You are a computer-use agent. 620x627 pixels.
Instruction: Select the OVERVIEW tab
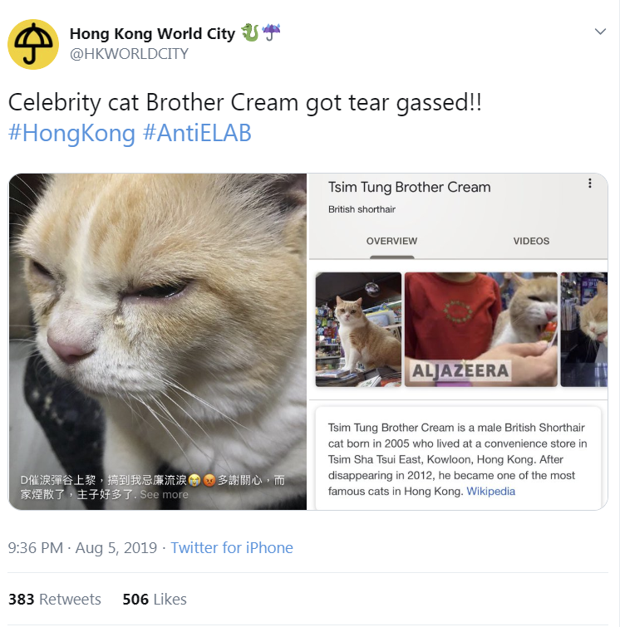point(391,241)
